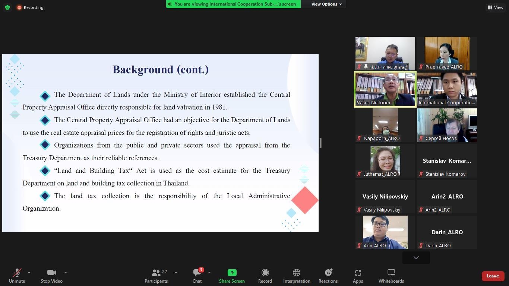
Task: Open Whiteboards
Action: 391,276
